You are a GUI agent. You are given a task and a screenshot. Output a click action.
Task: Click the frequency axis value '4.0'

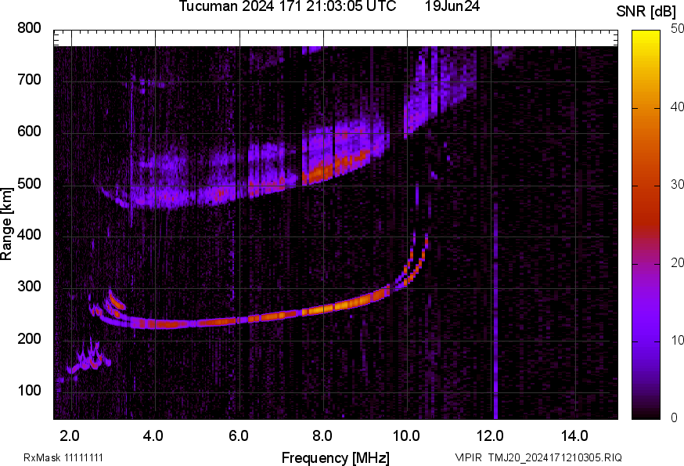[x=153, y=436]
